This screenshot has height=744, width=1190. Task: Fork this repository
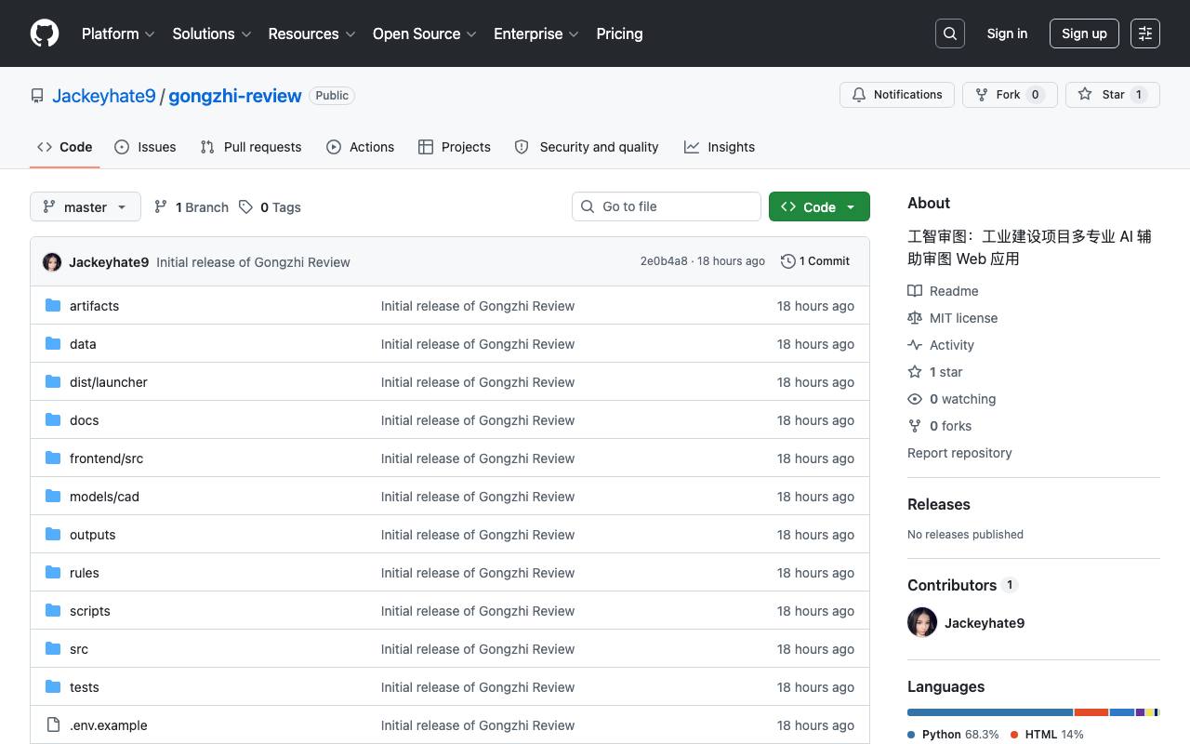coord(1010,95)
